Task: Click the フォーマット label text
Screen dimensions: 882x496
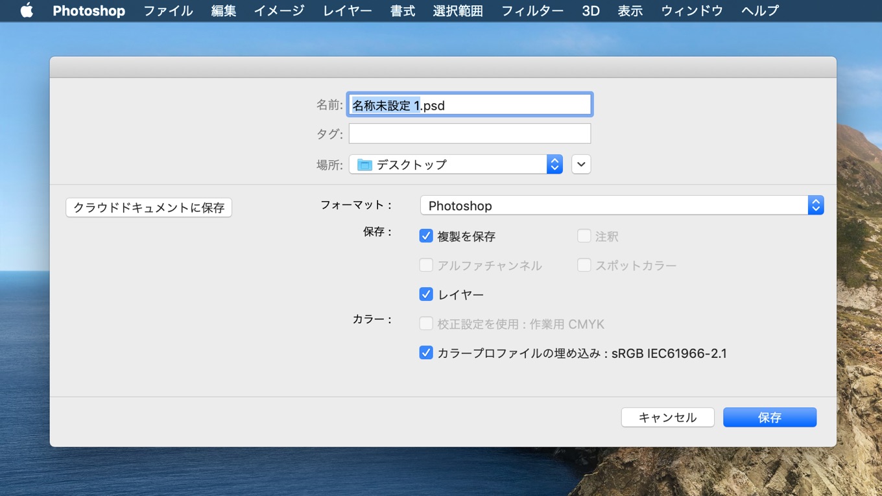Action: click(x=357, y=205)
